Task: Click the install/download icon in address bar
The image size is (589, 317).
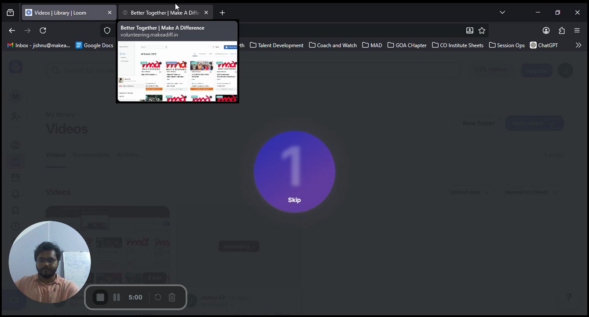Action: coord(470,30)
